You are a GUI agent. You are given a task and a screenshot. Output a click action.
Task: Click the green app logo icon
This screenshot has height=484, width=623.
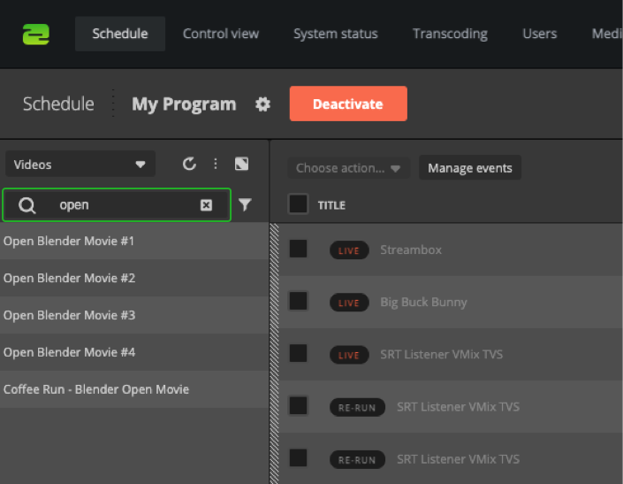(36, 34)
